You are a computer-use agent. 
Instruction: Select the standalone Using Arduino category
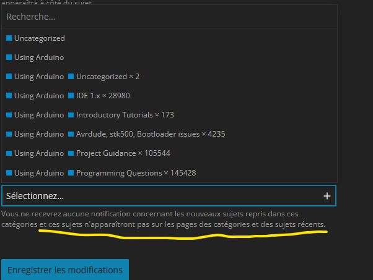[169, 57]
